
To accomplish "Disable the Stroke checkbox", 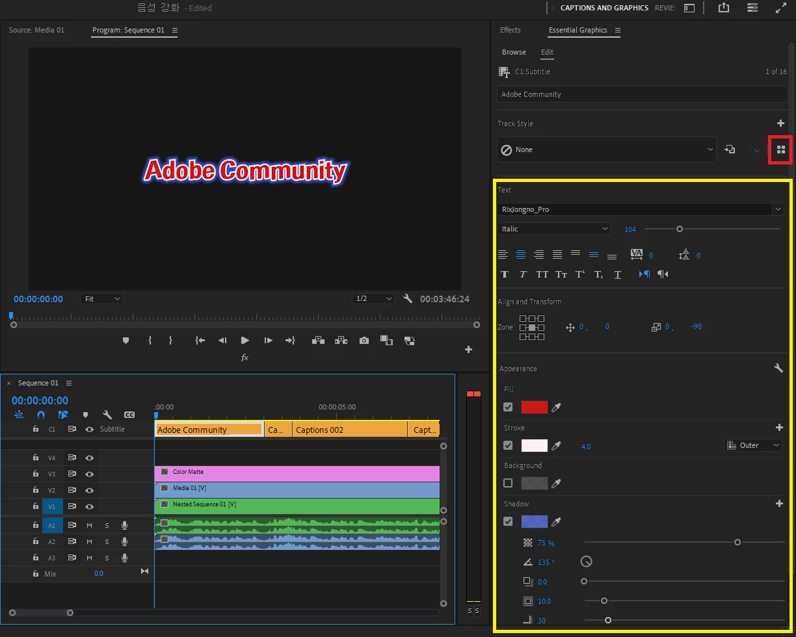I will click(x=508, y=446).
